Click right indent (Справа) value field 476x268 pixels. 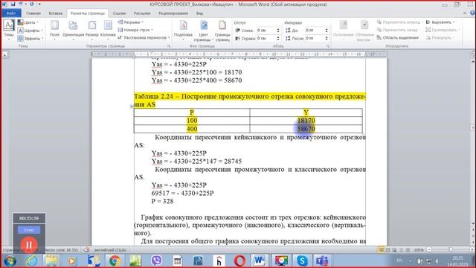click(x=266, y=38)
